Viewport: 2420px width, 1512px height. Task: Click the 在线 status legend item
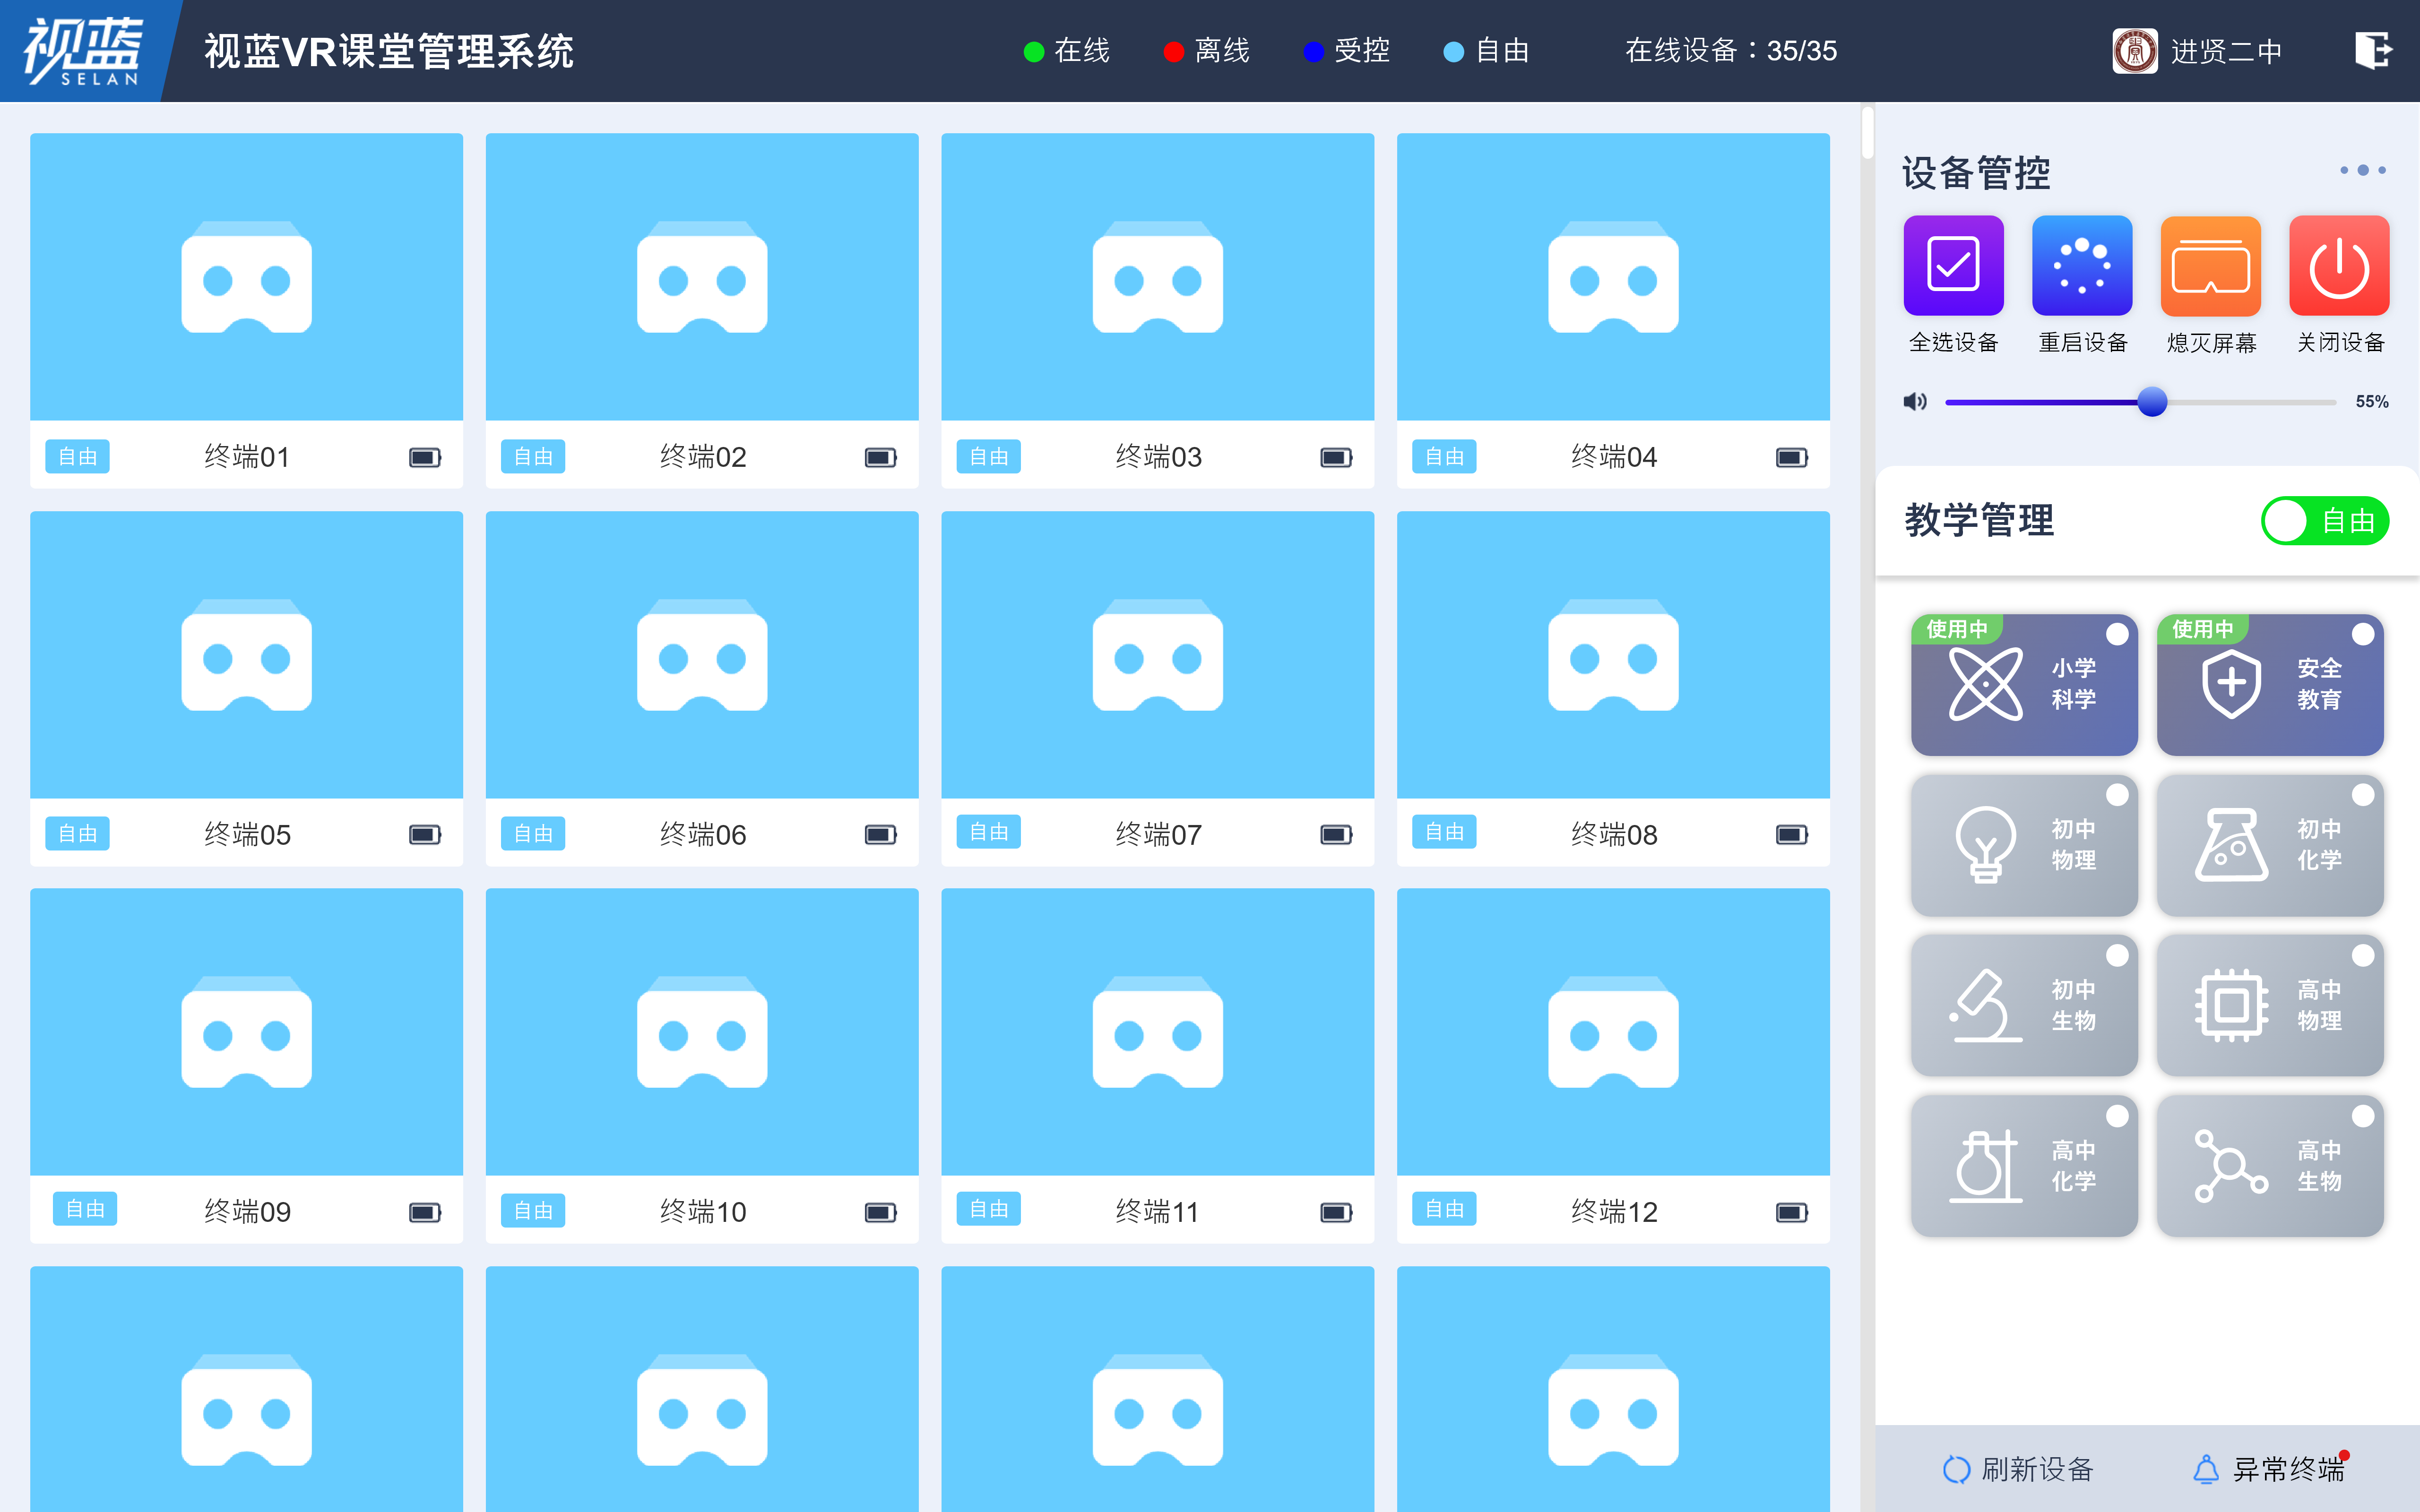click(x=1067, y=51)
